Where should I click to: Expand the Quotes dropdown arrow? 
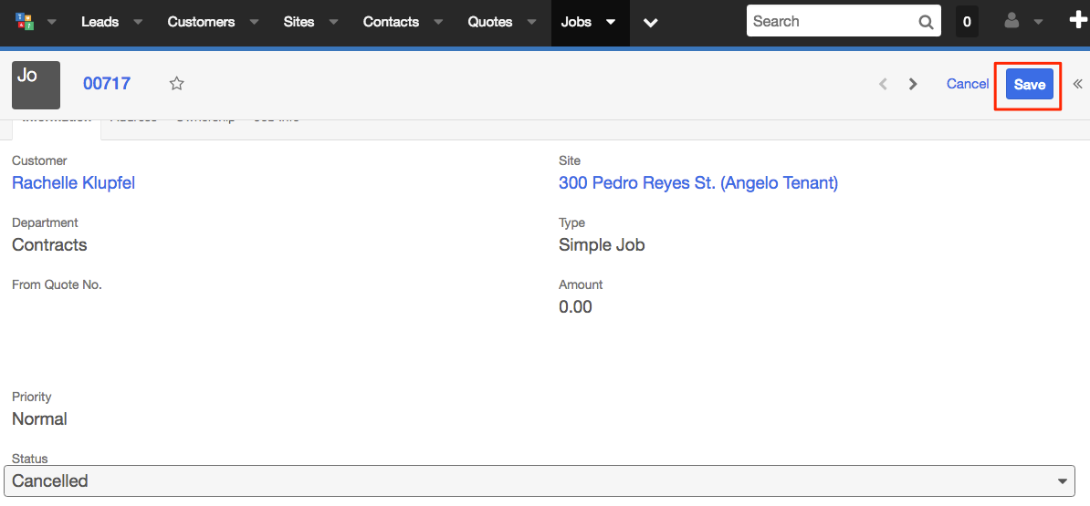(x=531, y=22)
